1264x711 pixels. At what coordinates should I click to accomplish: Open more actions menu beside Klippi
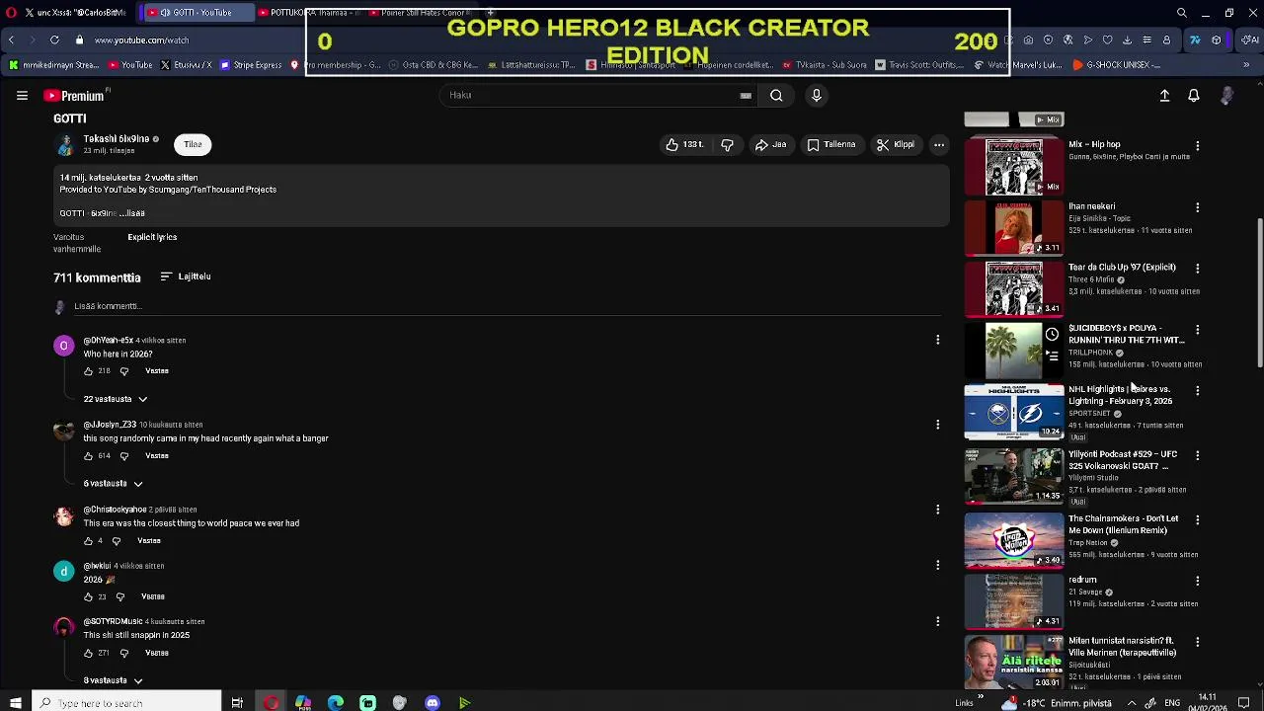pos(939,144)
